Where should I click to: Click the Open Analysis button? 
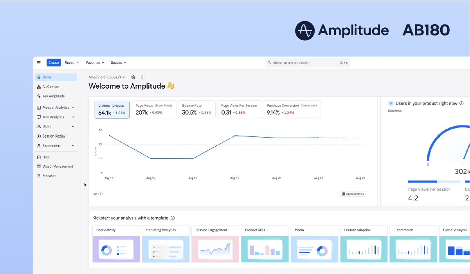coord(353,194)
